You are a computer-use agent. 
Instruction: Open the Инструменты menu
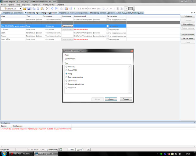pos(48,5)
